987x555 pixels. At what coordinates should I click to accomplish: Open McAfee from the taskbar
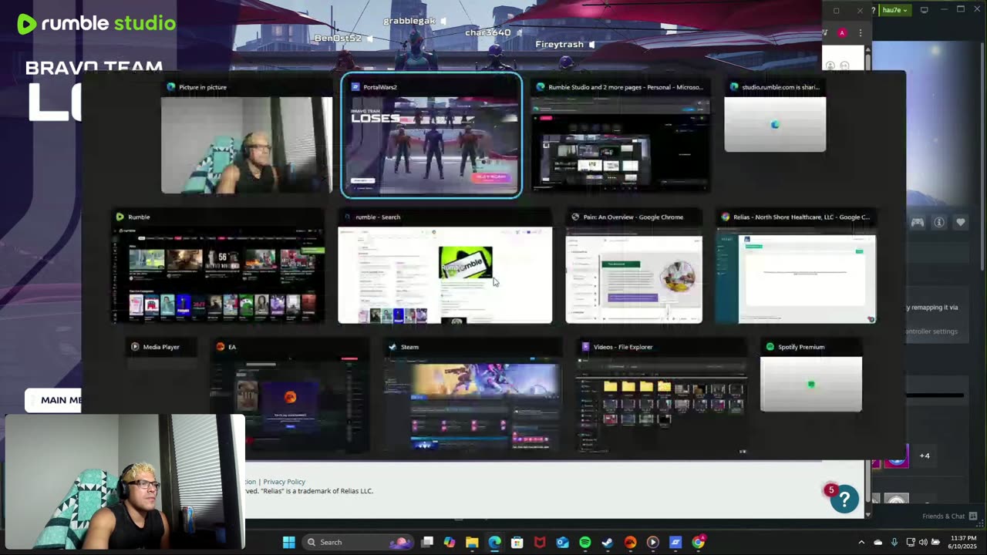click(540, 542)
